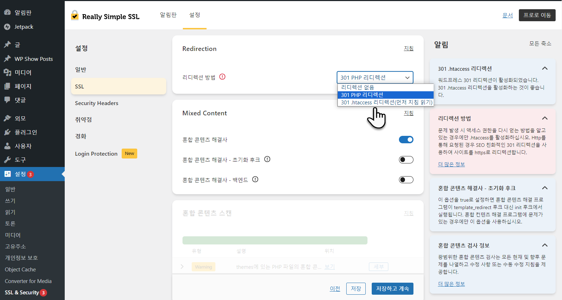Click the red 3 badge on 설정
The height and width of the screenshot is (300, 562).
point(30,174)
